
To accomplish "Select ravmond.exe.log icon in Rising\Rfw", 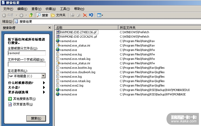I will [58, 54].
